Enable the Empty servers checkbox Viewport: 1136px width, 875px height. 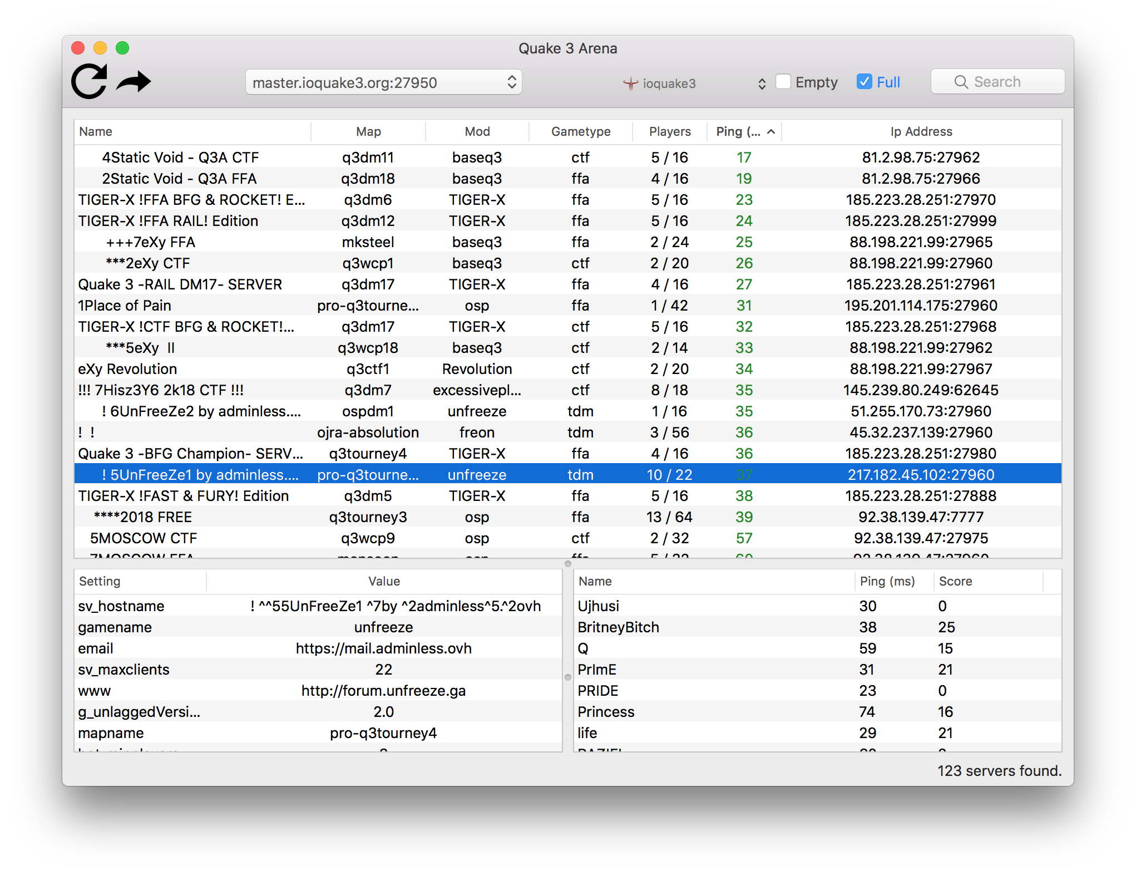(x=783, y=81)
